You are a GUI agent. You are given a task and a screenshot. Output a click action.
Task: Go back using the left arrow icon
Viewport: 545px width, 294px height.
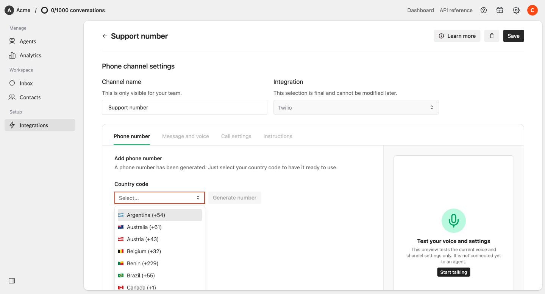pyautogui.click(x=105, y=36)
